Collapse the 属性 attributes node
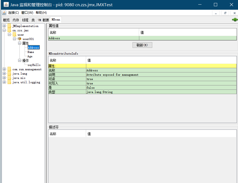Viewport: 238px width, 183px height. pos(19,43)
